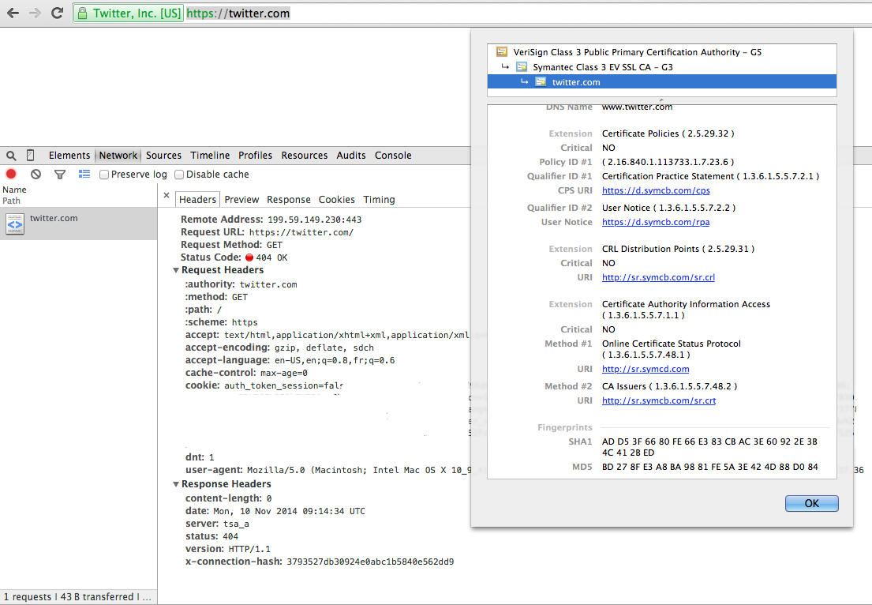Click the accept-encoding header line
This screenshot has height=605, width=872.
[x=279, y=348]
